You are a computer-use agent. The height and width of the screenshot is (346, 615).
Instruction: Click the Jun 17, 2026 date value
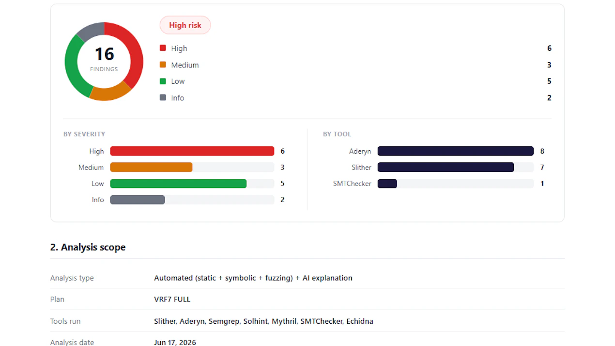click(175, 342)
